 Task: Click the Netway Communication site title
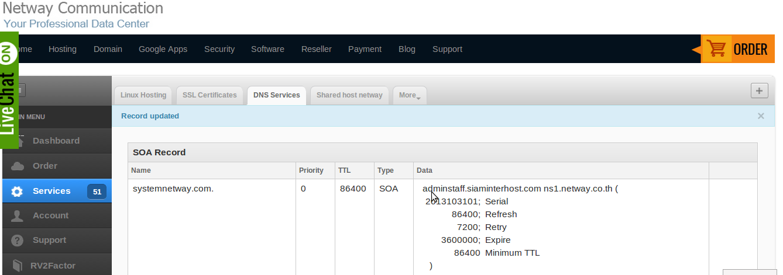tap(83, 8)
